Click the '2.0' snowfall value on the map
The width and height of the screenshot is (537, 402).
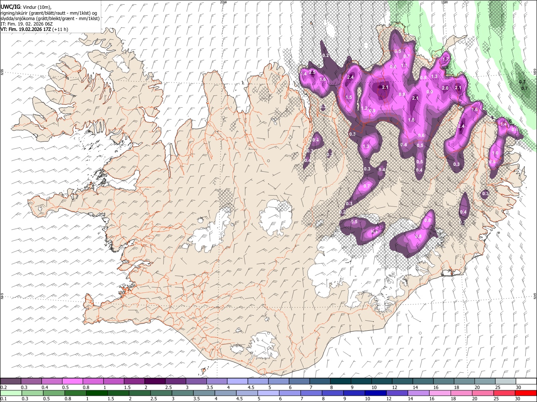(x=446, y=88)
